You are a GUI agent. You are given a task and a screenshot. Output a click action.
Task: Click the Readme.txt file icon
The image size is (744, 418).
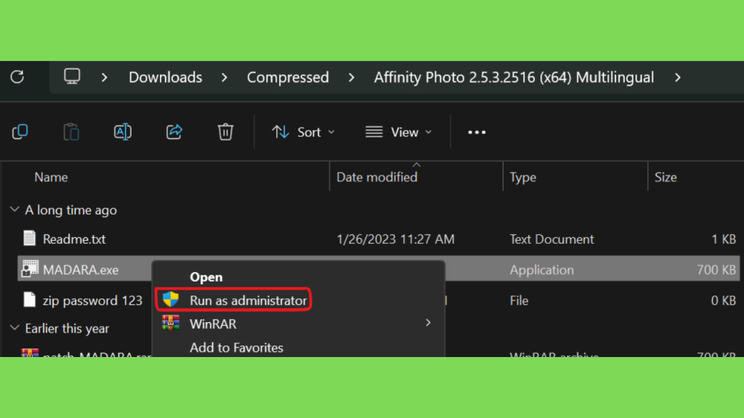(x=29, y=238)
